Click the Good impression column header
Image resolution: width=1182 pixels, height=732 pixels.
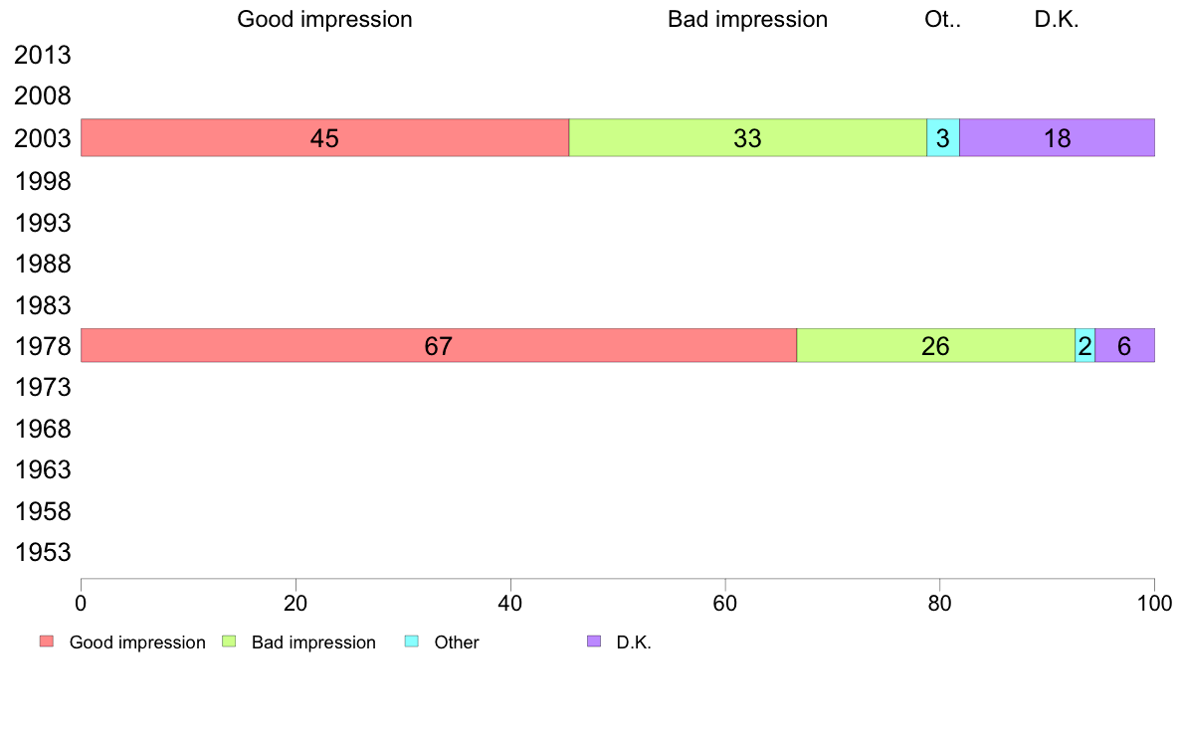pos(325,20)
